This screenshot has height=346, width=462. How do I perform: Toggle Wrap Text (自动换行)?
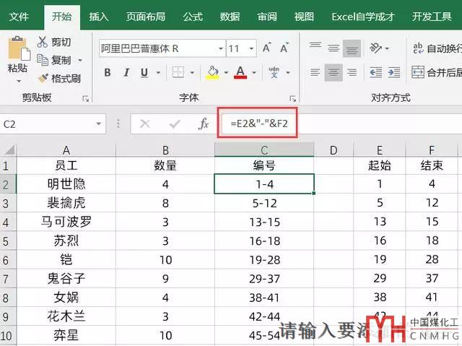pyautogui.click(x=418, y=48)
